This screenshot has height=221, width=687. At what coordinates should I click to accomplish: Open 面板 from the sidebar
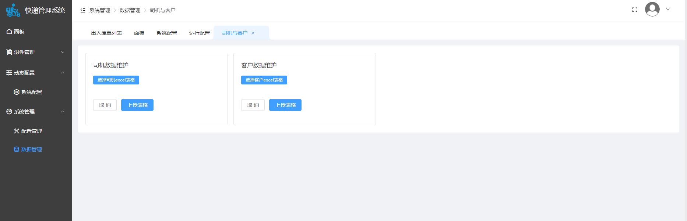[x=19, y=32]
